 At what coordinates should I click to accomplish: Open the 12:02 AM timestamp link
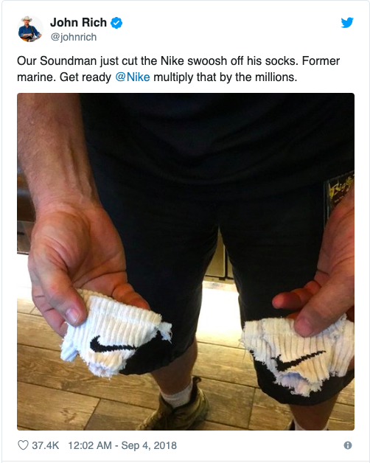point(90,445)
